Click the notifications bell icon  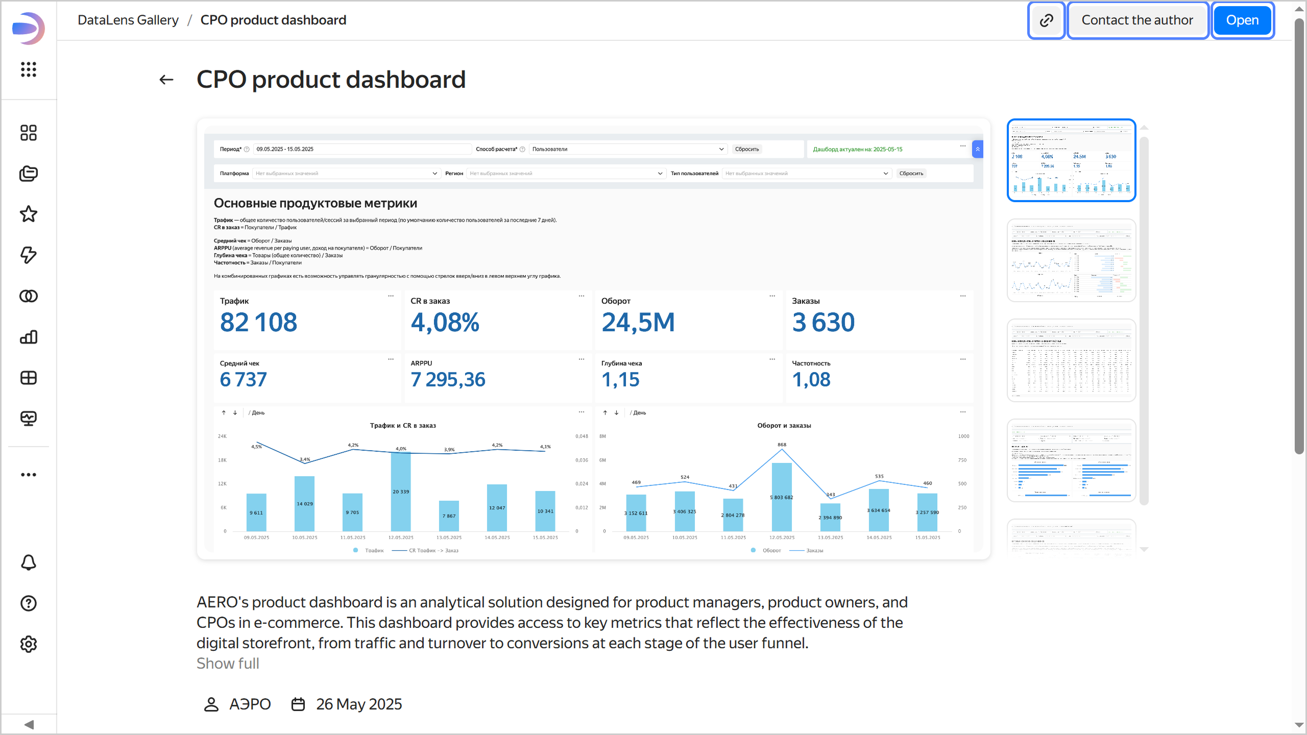click(29, 562)
